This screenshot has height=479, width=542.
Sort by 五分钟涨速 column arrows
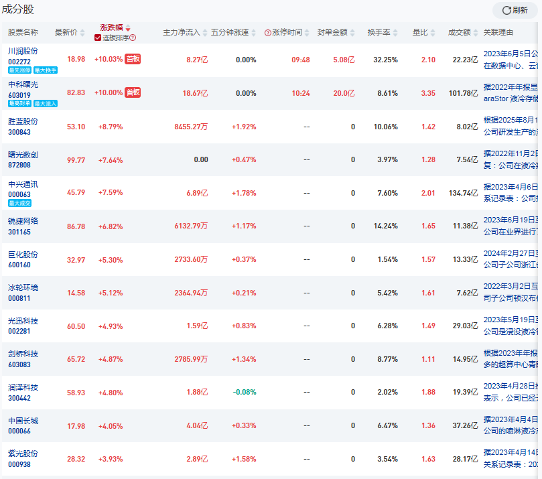coord(254,32)
